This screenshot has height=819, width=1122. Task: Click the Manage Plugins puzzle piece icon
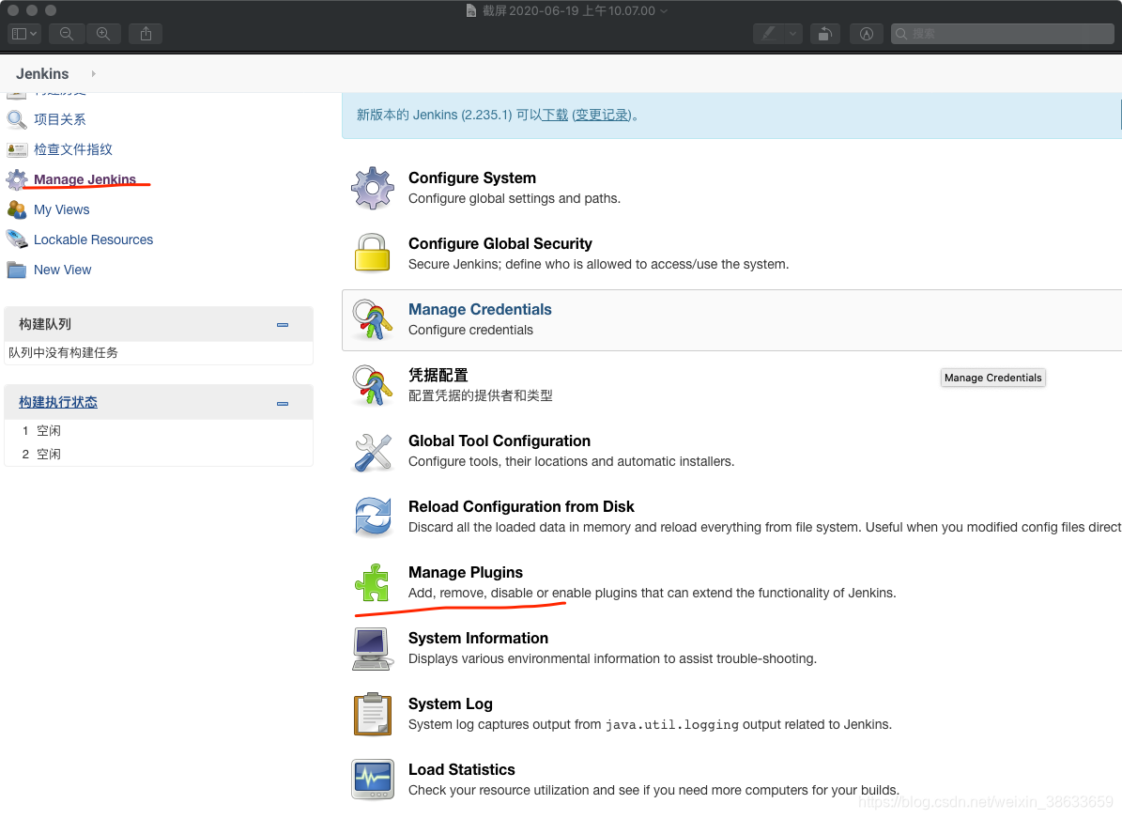click(x=372, y=582)
